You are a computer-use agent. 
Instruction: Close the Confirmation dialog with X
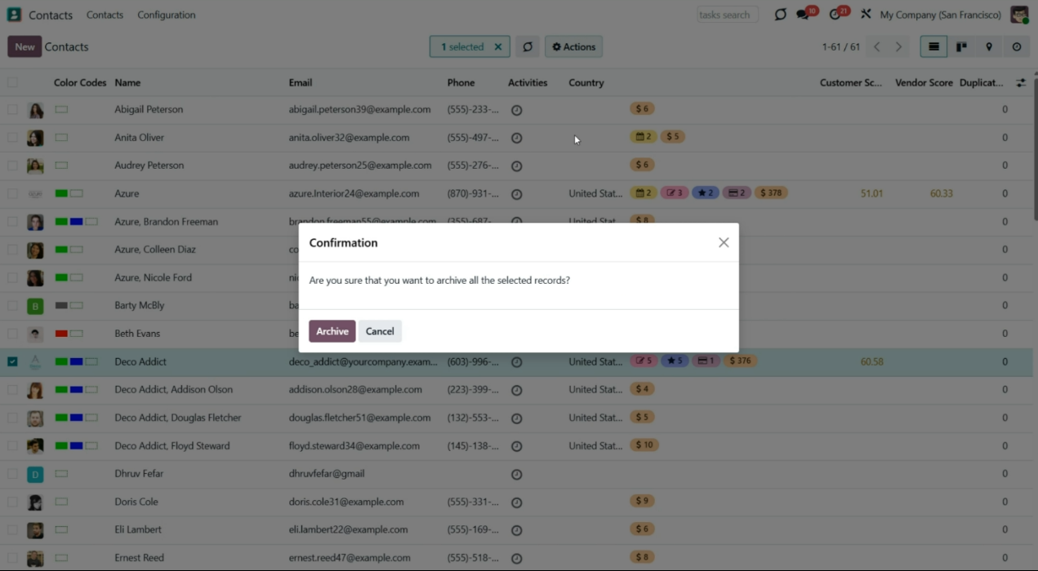[x=724, y=242]
